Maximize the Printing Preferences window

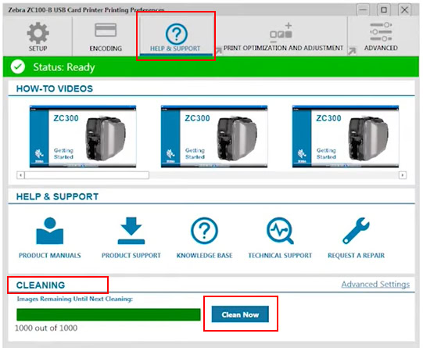coord(384,10)
